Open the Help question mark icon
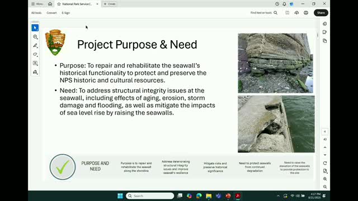Image resolution: width=358 pixels, height=201 pixels. 277,4
